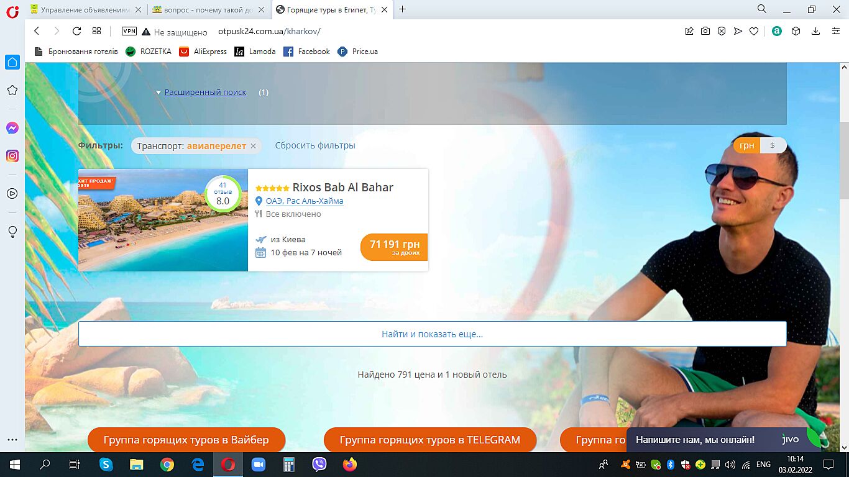
Task: Switch currency to dollars
Action: tap(773, 145)
